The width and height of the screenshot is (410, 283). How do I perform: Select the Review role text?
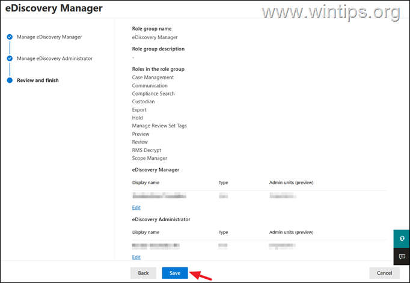click(139, 142)
